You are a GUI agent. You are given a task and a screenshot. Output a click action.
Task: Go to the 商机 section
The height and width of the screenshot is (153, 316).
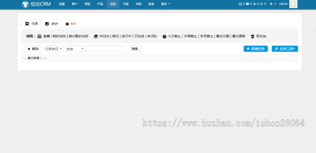coord(87,4)
